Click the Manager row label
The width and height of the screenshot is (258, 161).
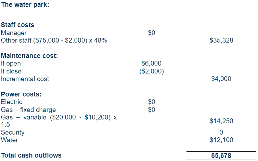click(x=14, y=33)
